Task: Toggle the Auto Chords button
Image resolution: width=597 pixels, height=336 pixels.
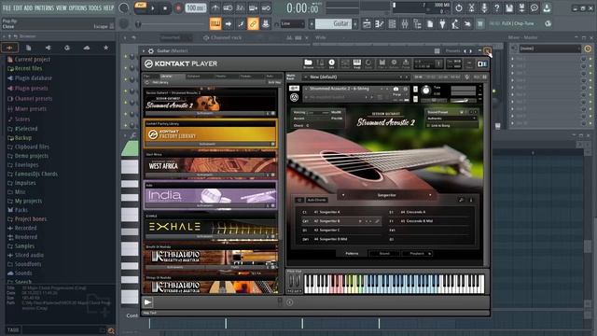Action: click(317, 200)
